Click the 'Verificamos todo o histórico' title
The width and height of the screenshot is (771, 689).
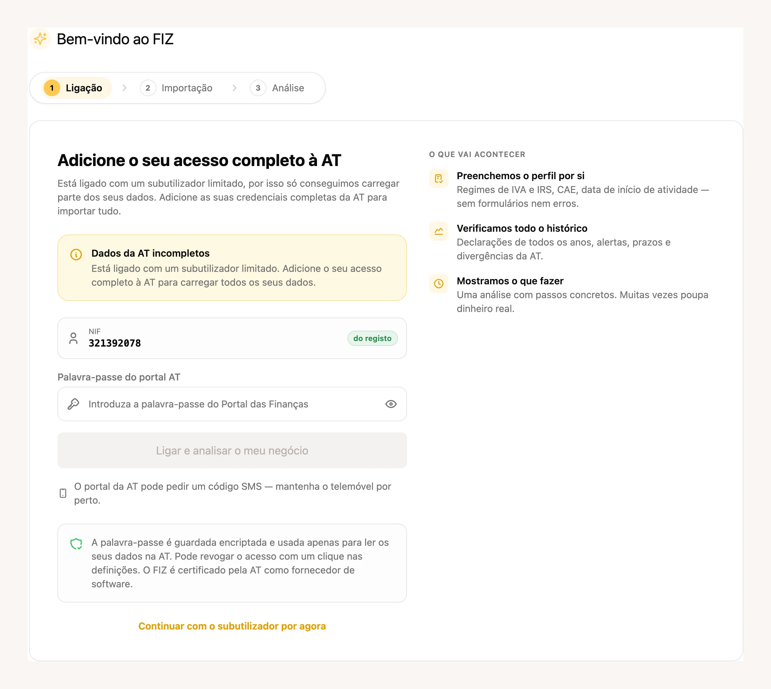522,228
